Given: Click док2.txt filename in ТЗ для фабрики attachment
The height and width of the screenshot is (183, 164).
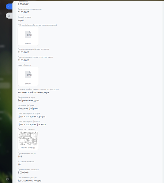Looking at the screenshot, I should click(28, 43).
